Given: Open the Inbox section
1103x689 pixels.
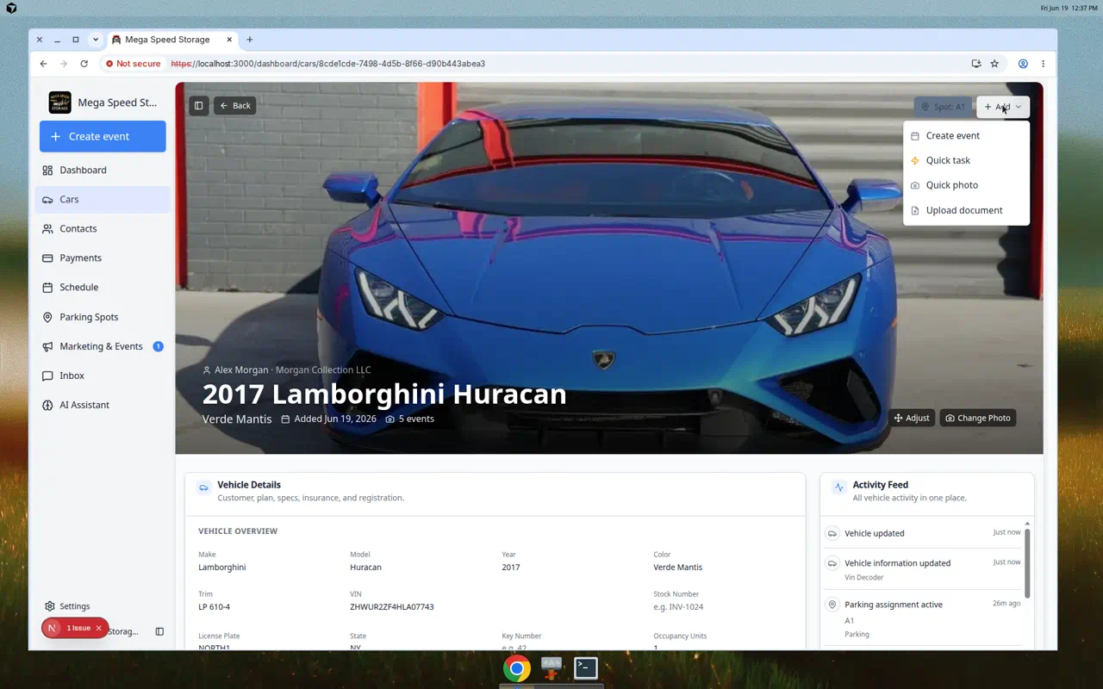Looking at the screenshot, I should [x=103, y=376].
